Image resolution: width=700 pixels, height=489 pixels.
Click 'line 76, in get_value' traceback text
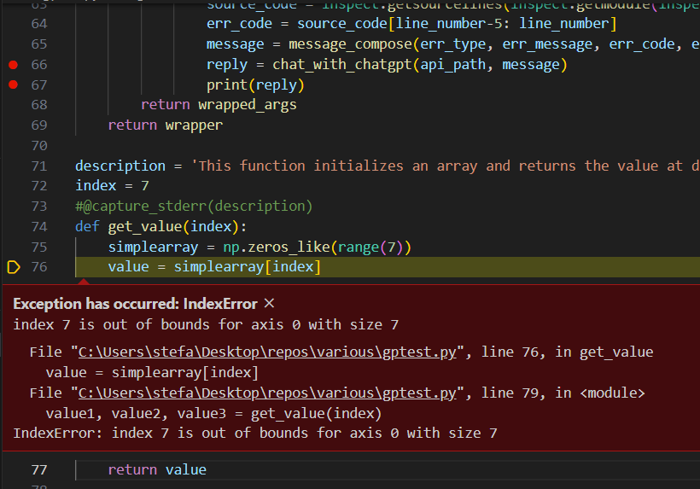pos(567,352)
